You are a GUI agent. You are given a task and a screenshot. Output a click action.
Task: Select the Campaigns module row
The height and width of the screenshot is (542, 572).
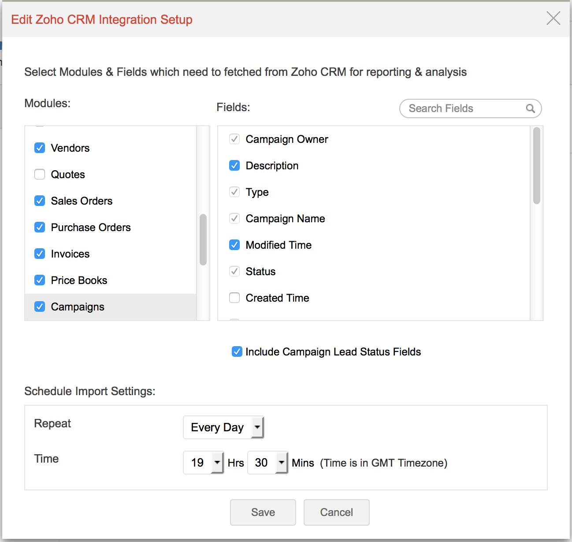[110, 307]
